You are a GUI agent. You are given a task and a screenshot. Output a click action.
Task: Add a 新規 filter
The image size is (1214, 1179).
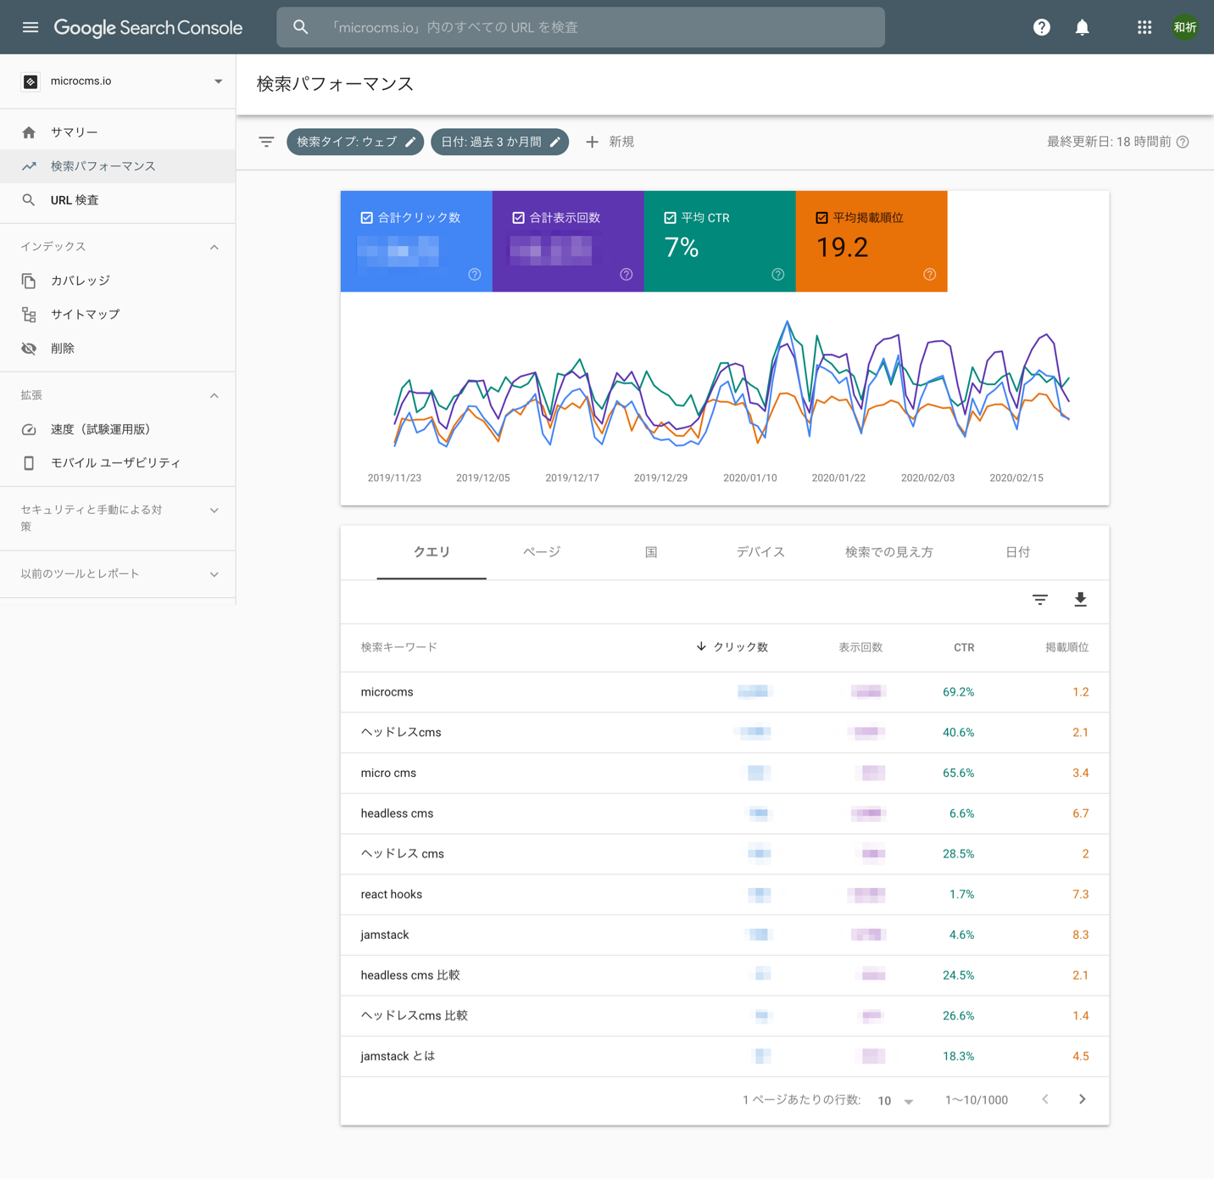tap(610, 142)
